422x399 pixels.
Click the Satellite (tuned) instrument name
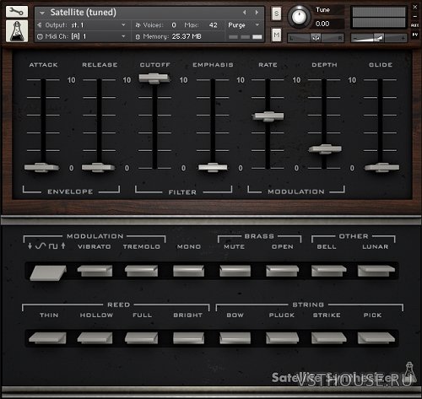click(83, 13)
